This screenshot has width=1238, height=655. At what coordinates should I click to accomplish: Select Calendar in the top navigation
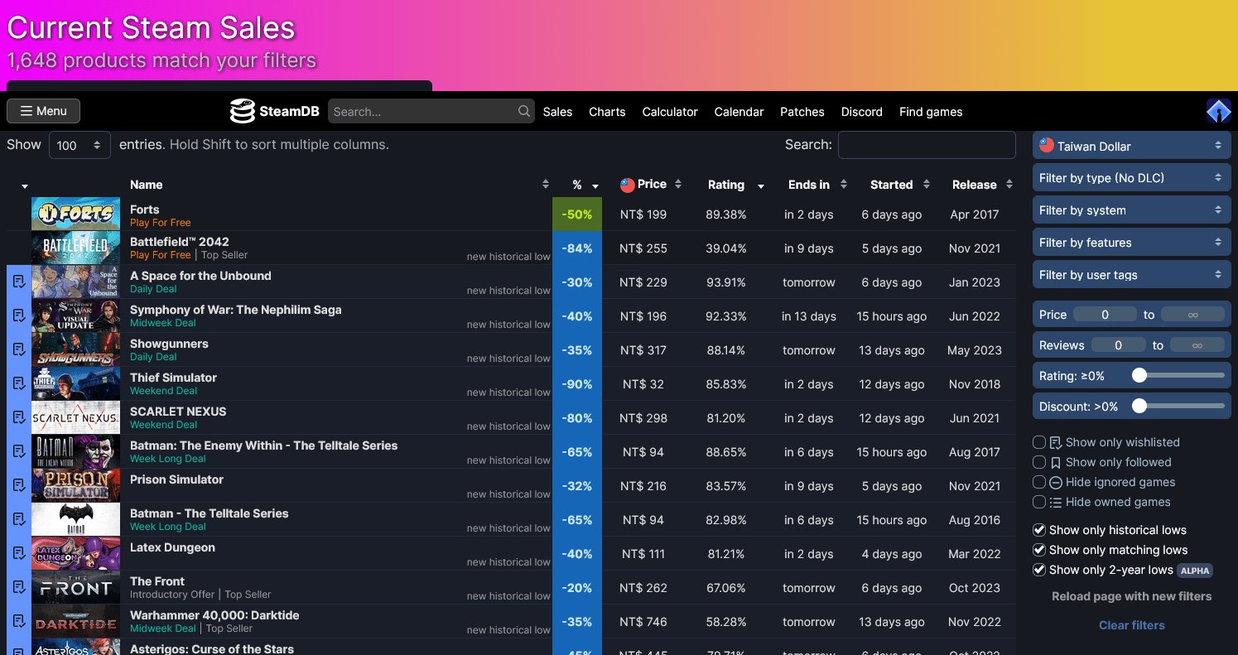[x=739, y=111]
